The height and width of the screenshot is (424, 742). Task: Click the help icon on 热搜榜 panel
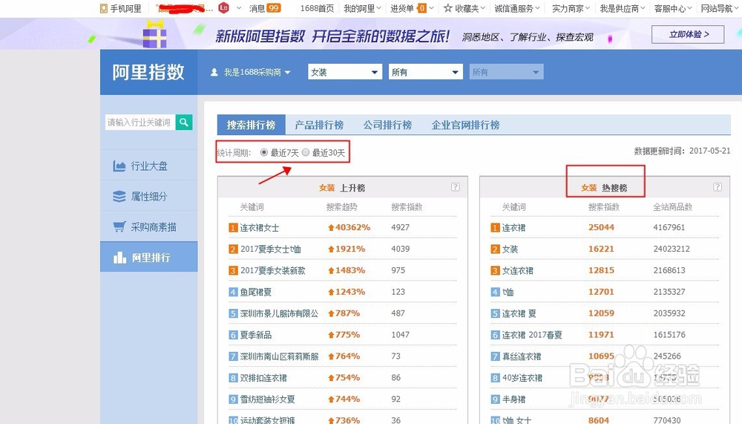(x=718, y=187)
